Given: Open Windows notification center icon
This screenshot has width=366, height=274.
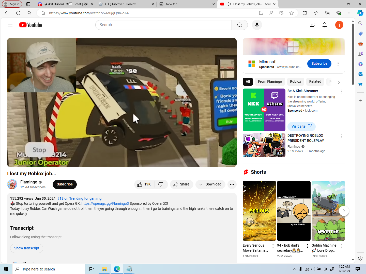Looking at the screenshot, I should pyautogui.click(x=358, y=269).
